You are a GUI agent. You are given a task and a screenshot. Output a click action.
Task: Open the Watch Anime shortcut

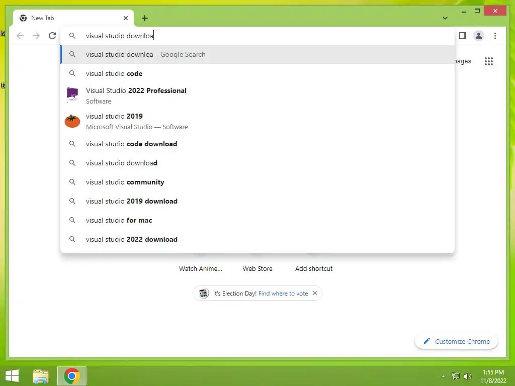pos(200,268)
